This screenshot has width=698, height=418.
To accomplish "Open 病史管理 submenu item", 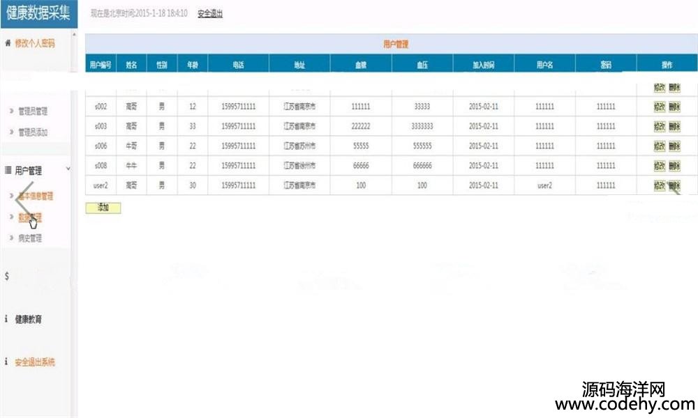I will point(30,238).
